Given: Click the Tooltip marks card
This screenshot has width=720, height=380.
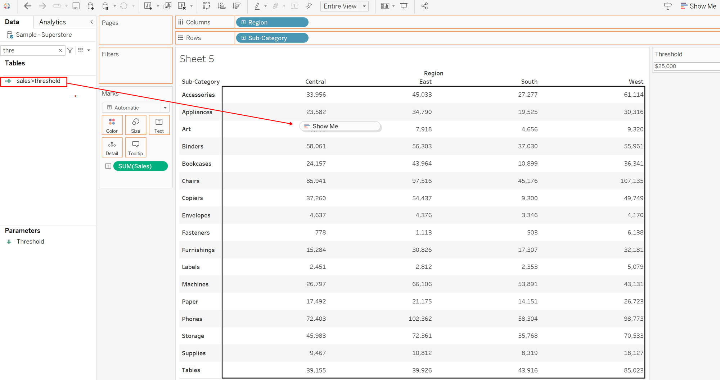Looking at the screenshot, I should pyautogui.click(x=135, y=147).
